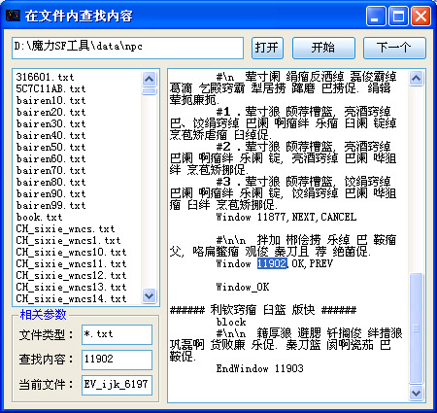Image resolution: width=437 pixels, height=413 pixels.
Task: Click the 'EndWindow 11903' line
Action: click(x=260, y=368)
